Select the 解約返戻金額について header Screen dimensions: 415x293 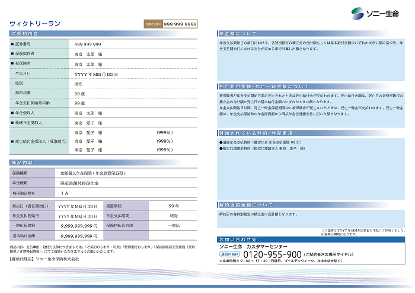coord(246,205)
